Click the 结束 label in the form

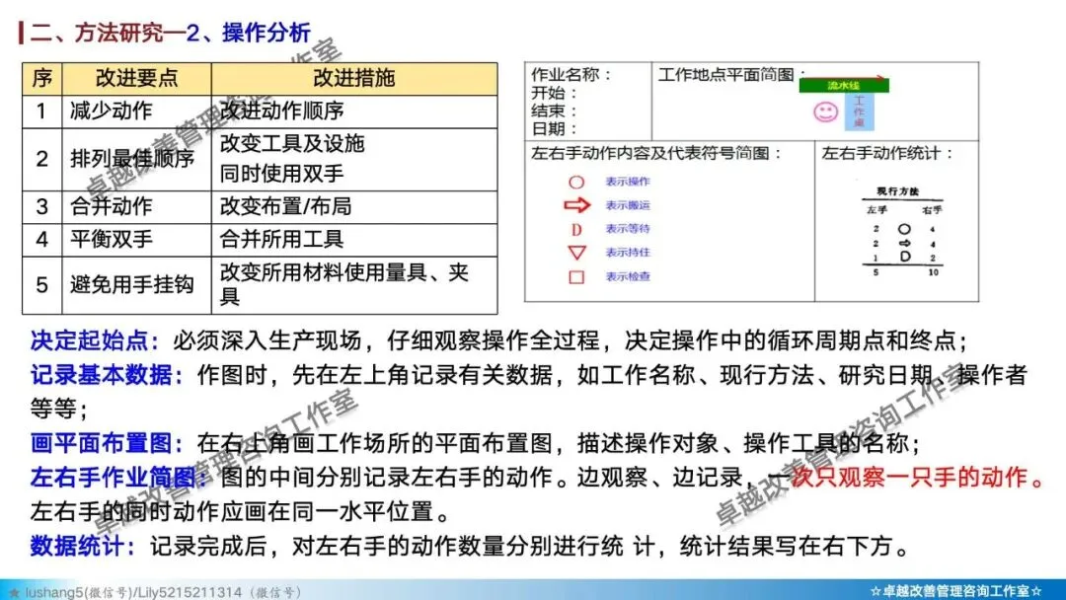[x=554, y=111]
